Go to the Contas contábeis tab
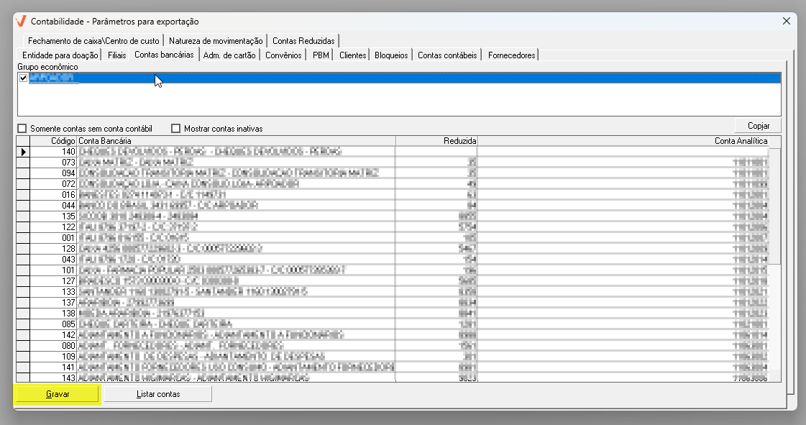 click(447, 55)
